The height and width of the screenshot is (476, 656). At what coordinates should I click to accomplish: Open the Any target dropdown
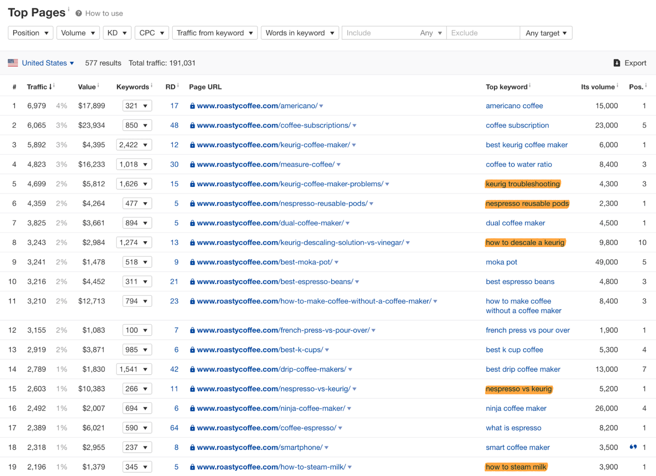pos(546,33)
